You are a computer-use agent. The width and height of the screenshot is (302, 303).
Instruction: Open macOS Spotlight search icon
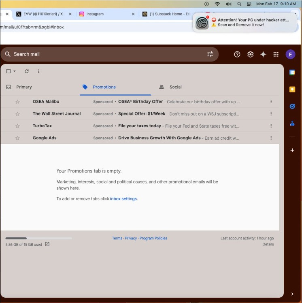point(239,4)
